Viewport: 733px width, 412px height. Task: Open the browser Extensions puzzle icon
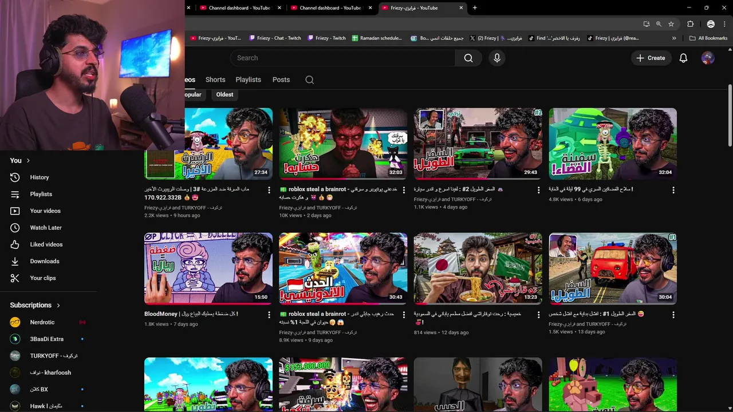pos(690,24)
